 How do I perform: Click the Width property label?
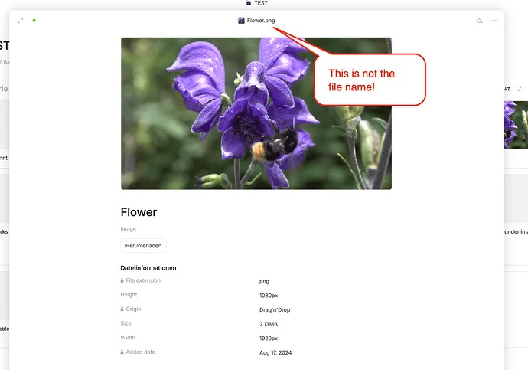pos(128,338)
